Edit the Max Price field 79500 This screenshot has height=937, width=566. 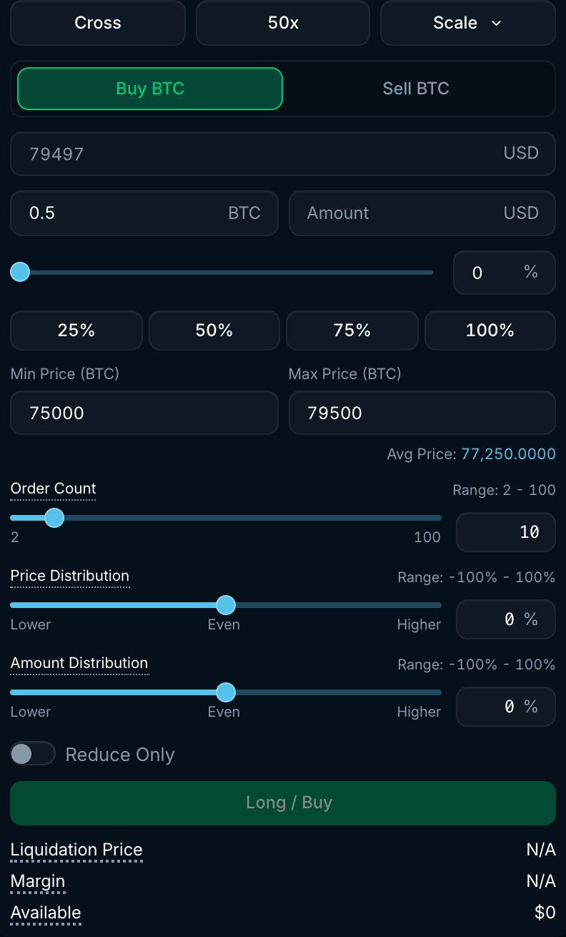click(x=422, y=413)
